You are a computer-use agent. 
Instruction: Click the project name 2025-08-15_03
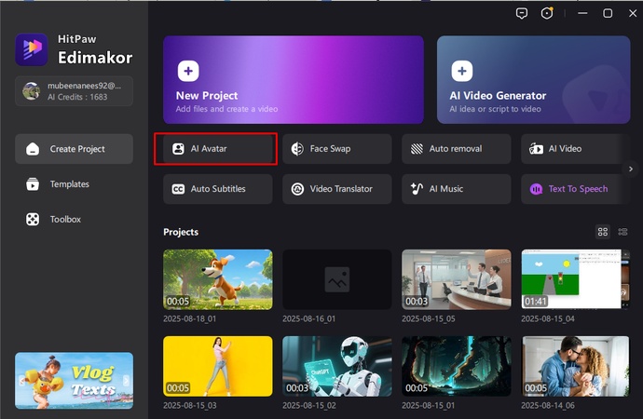190,405
